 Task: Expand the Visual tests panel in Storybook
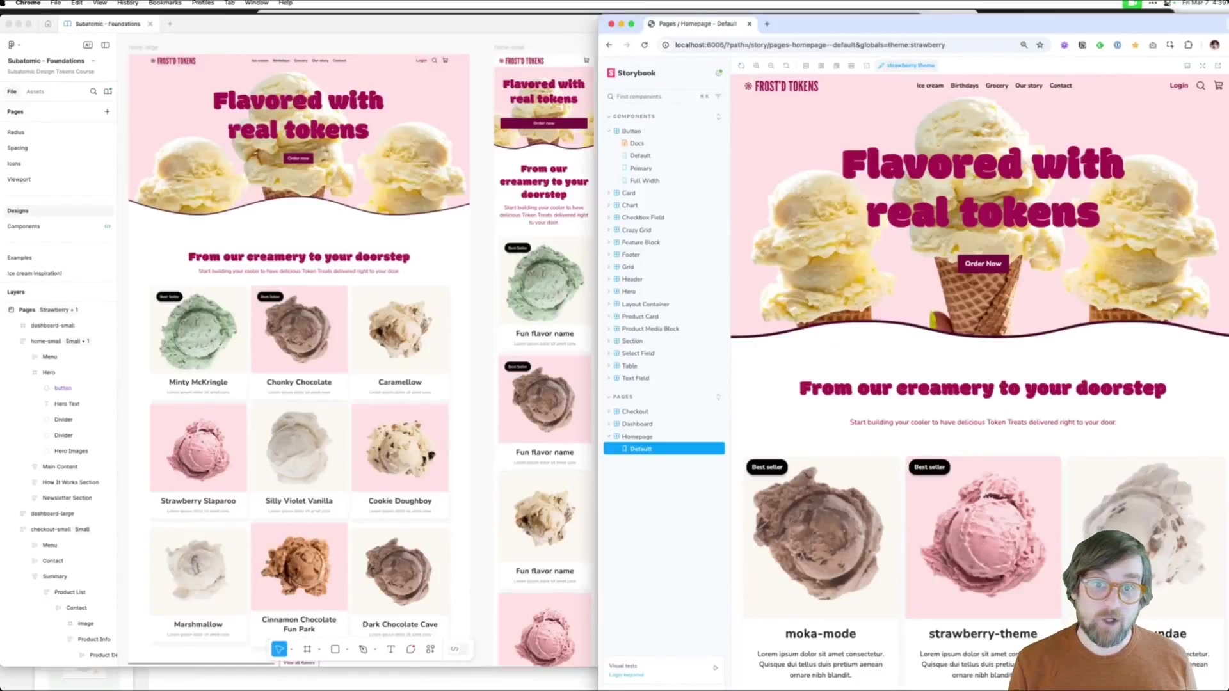(x=716, y=667)
